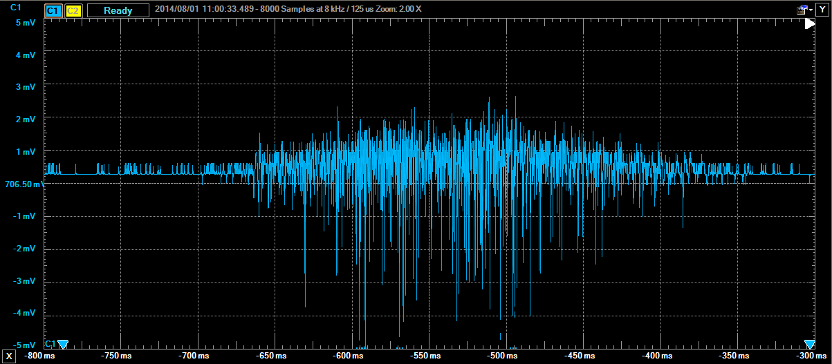
Task: Click the Y axis button
Action: pos(821,10)
